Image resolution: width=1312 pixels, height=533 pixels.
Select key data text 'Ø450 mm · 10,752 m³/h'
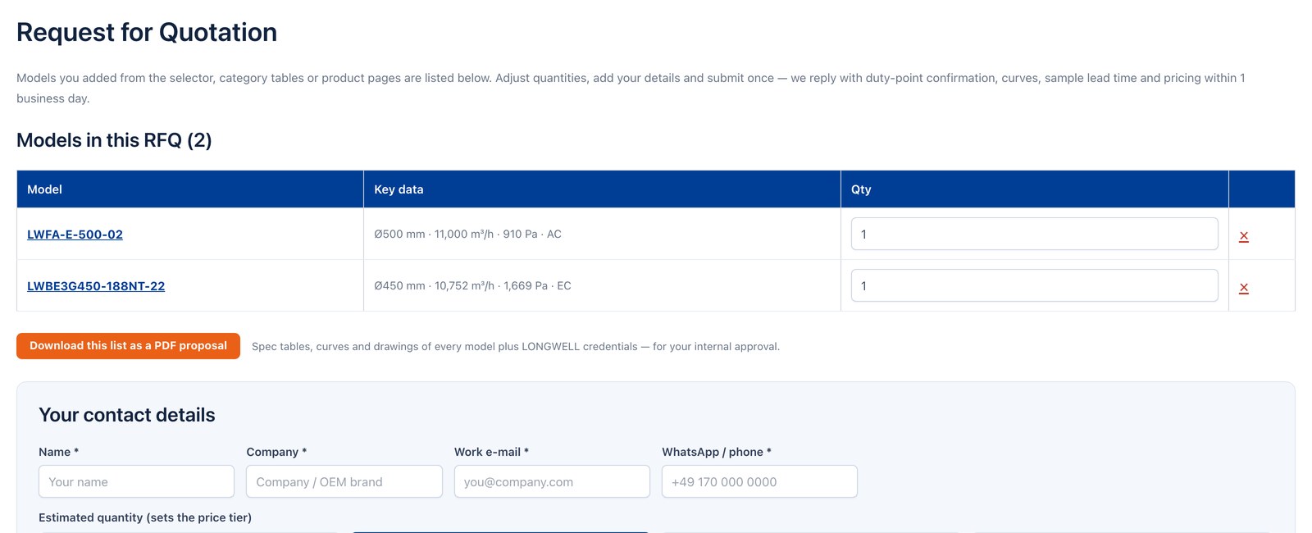tap(434, 286)
